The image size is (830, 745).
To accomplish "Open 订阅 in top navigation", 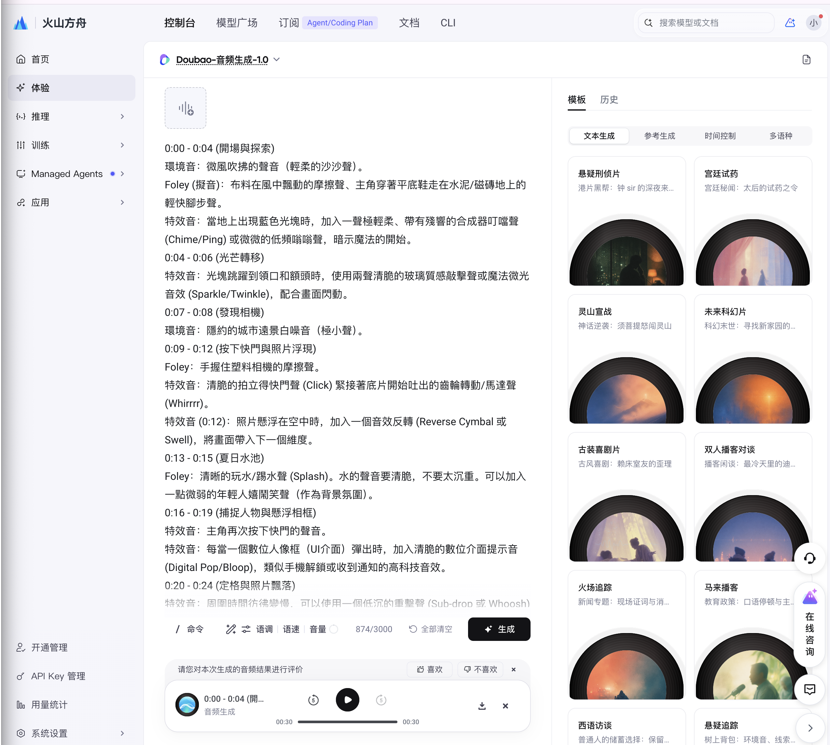I will point(289,23).
